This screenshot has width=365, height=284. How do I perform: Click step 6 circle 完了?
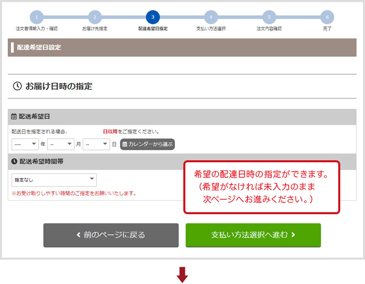(x=327, y=17)
